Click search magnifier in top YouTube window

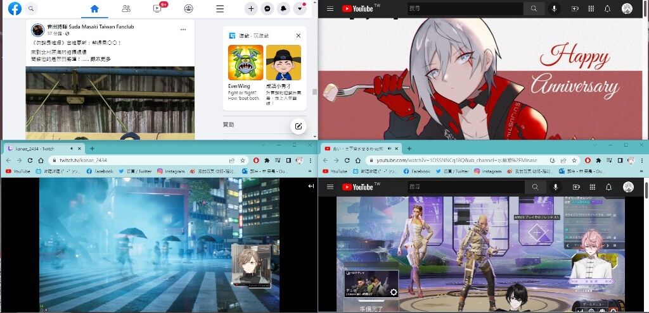tap(534, 9)
